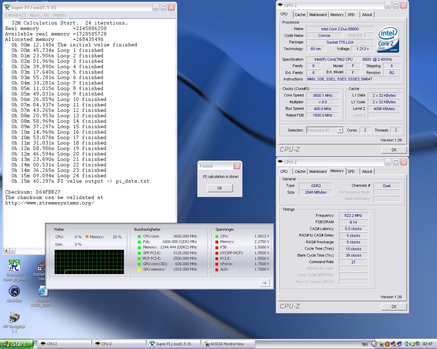This screenshot has width=437, height=349.
Task: Click the xtremesystems.org URL text in Super PI
Action: pyautogui.click(x=50, y=203)
